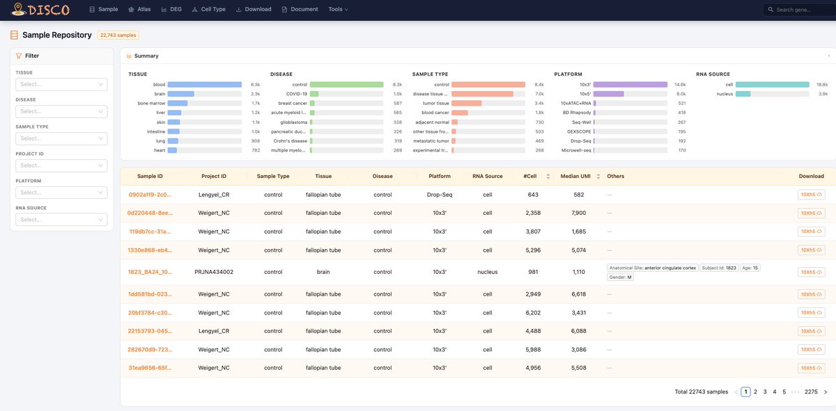
Task: Download 10Xh5 file for Drop-Seq sample row
Action: point(811,195)
